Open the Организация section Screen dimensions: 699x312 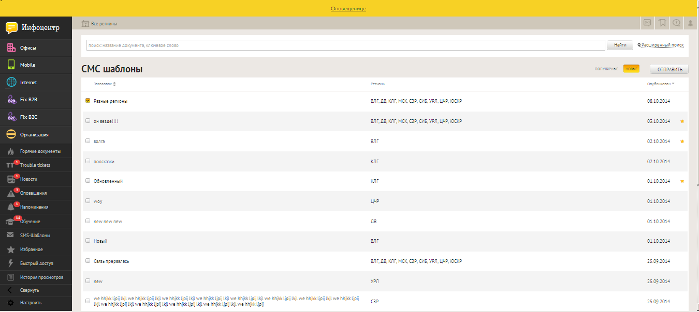(36, 134)
